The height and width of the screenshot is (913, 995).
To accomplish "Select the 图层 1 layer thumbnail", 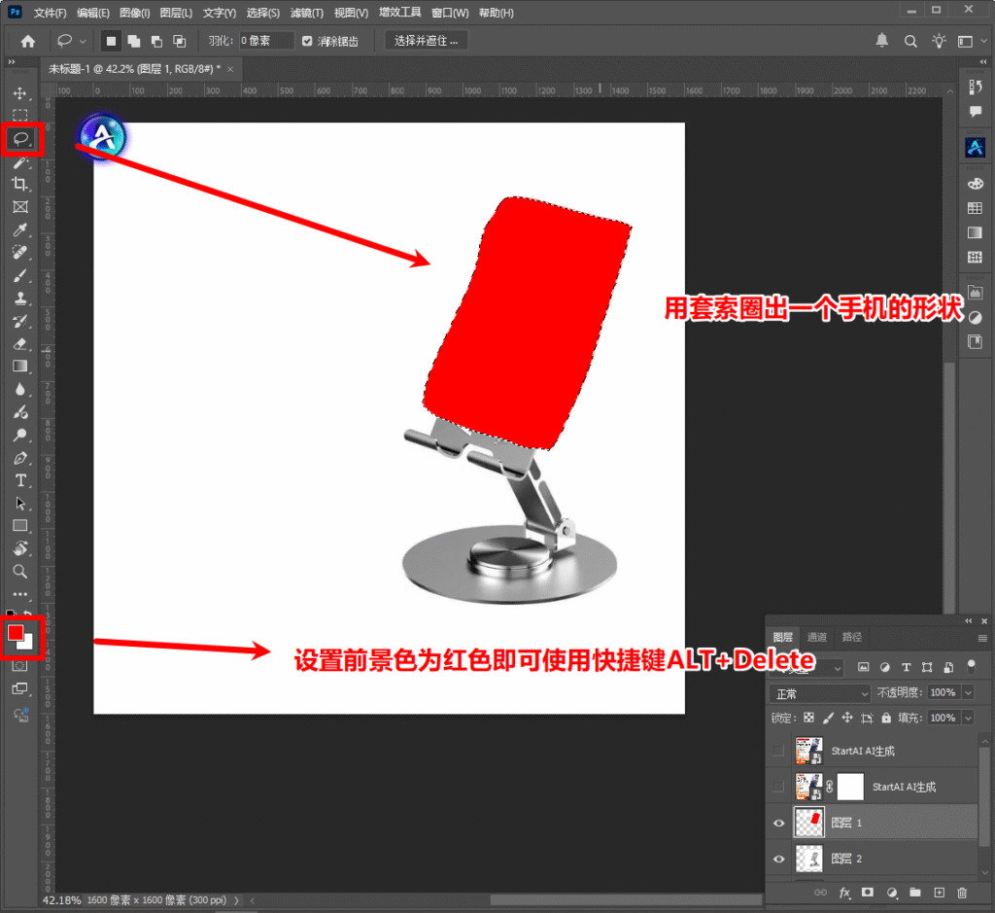I will (x=809, y=823).
